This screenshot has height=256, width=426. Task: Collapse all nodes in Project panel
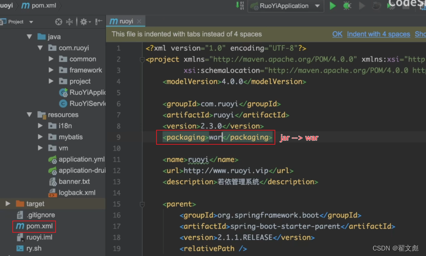(x=69, y=22)
